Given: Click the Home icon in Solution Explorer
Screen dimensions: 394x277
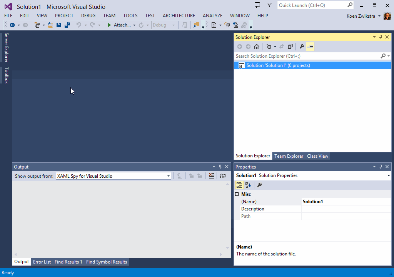Looking at the screenshot, I should (x=257, y=47).
